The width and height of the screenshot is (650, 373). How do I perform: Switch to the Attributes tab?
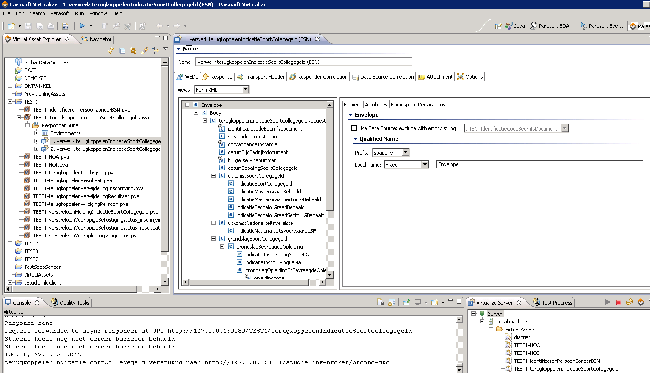pos(376,105)
